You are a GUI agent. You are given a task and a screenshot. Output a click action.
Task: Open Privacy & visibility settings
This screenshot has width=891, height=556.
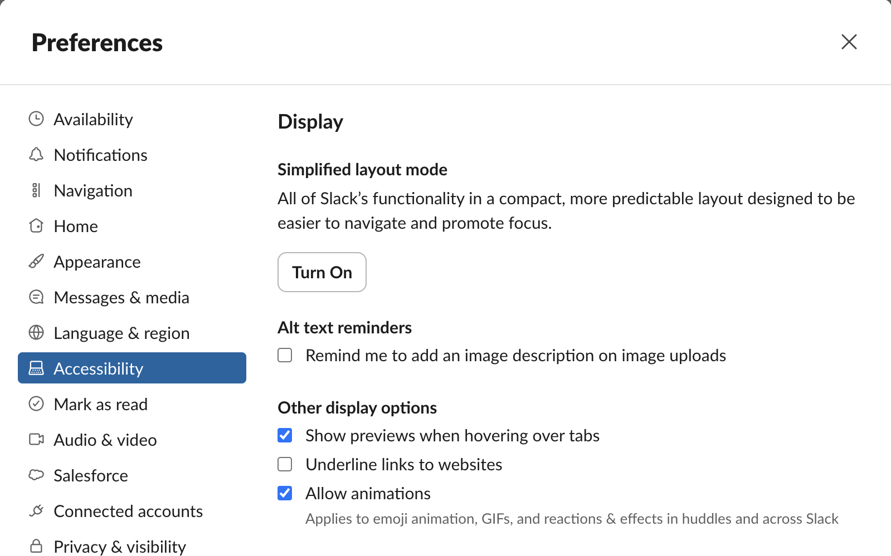coord(132,545)
